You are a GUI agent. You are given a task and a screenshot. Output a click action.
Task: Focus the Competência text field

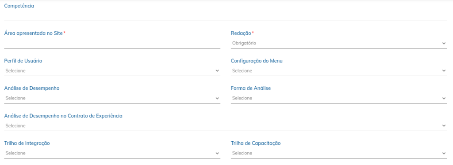(x=226, y=16)
